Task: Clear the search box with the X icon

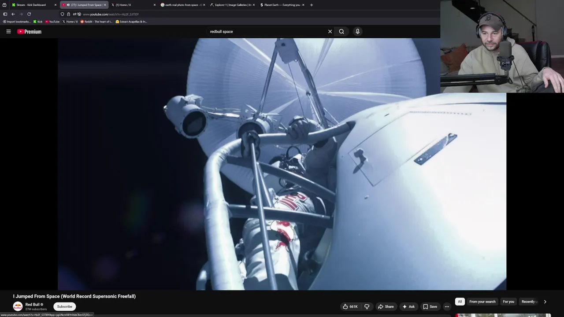Action: pos(330,31)
